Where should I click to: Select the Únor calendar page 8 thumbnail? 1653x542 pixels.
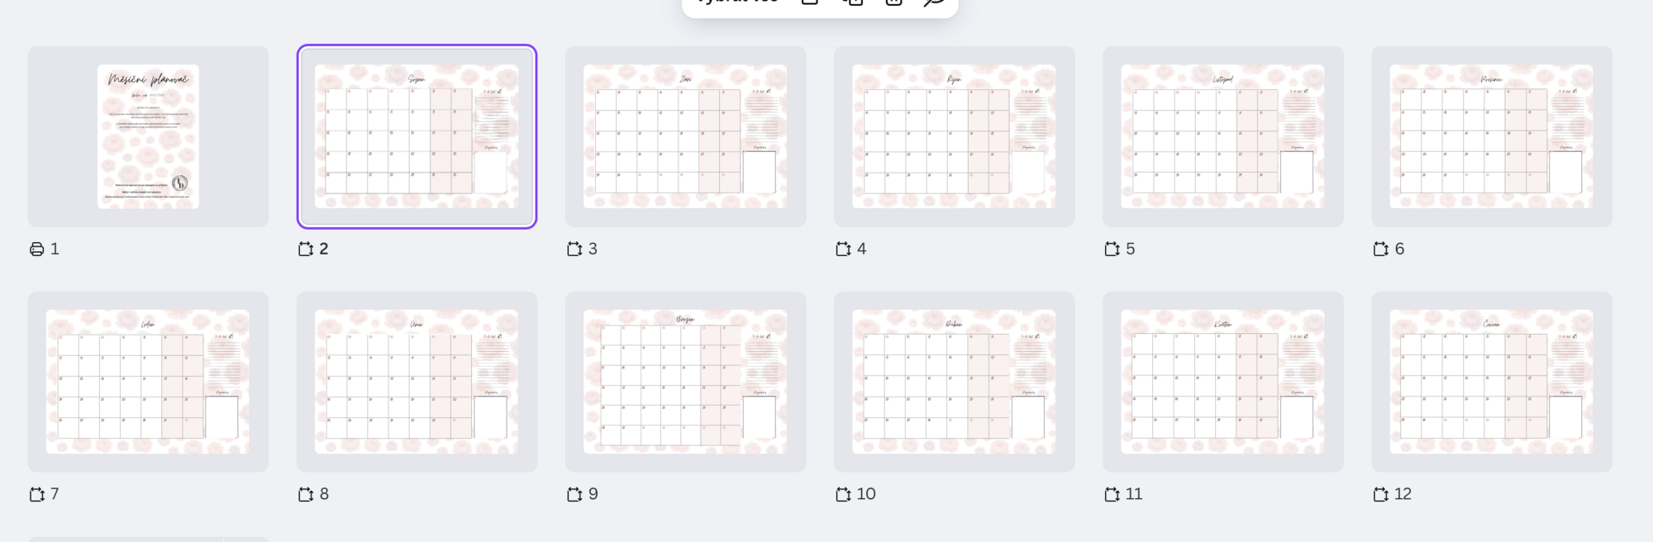coord(417,382)
